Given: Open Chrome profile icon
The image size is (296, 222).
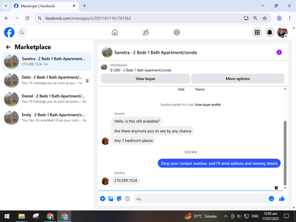Looking at the screenshot, I should [x=279, y=18].
